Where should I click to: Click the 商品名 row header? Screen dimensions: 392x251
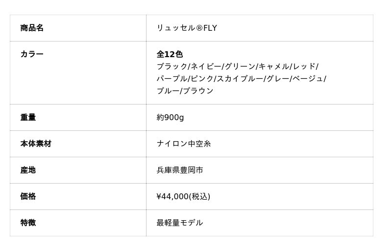32,28
